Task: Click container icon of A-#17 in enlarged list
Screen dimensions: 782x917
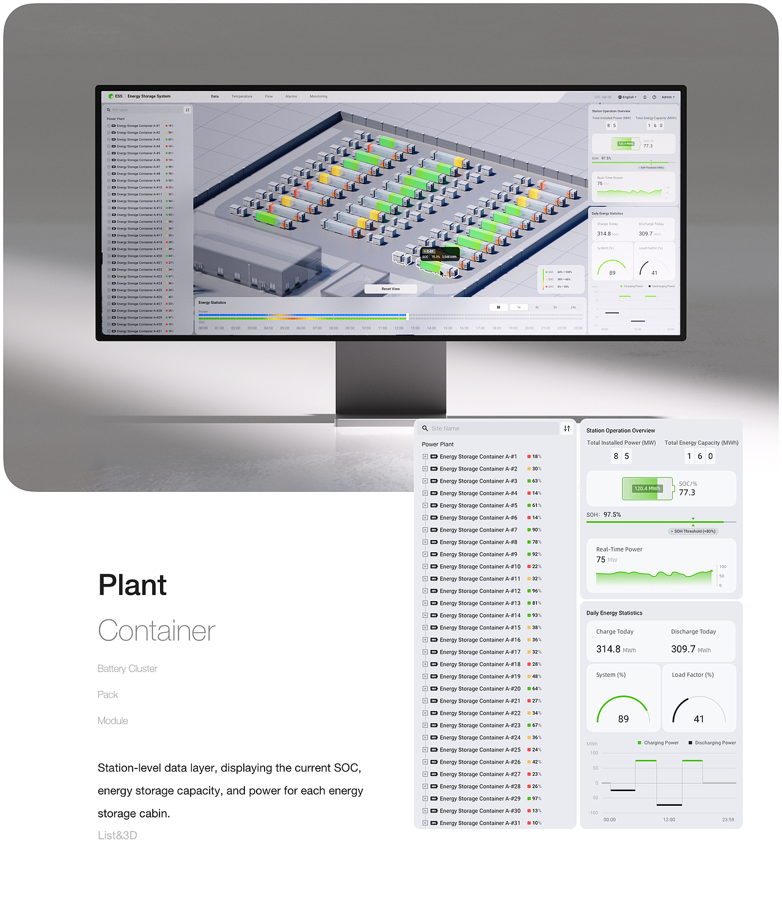Action: (x=434, y=652)
